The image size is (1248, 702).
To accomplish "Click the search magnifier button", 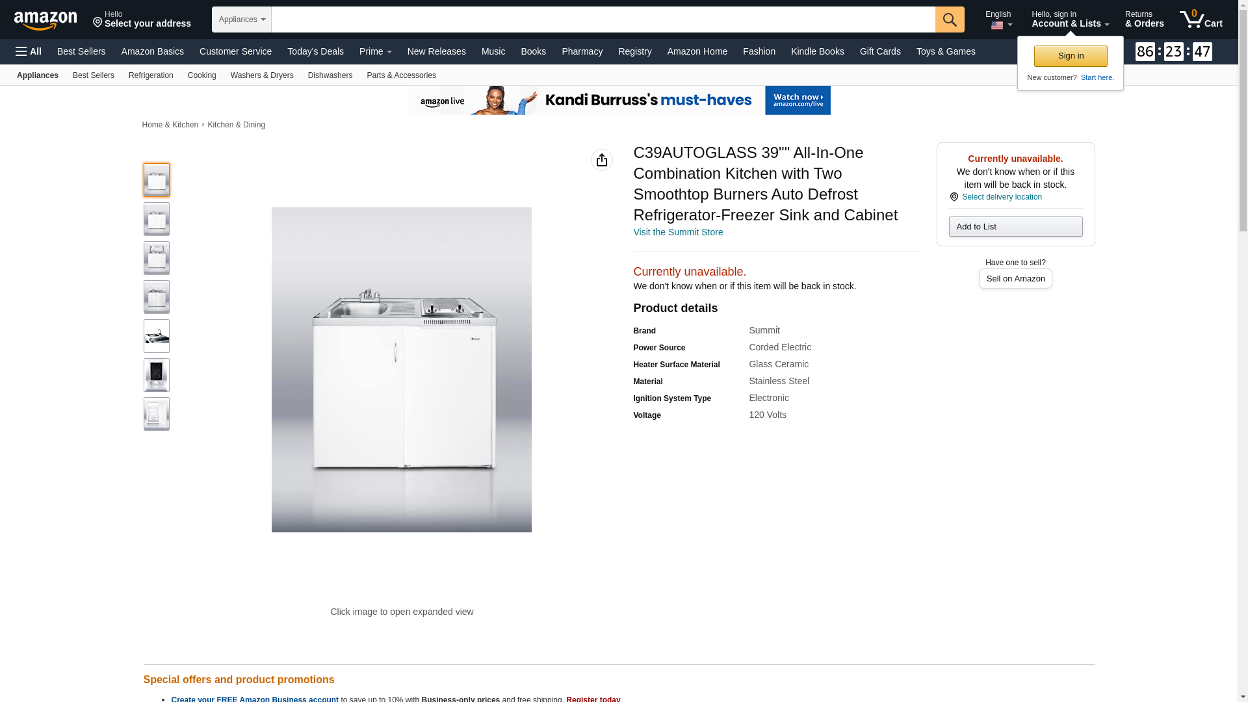I will (950, 19).
